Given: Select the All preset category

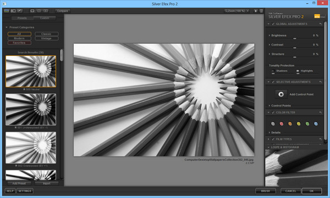Looking at the screenshot, I should [19, 34].
